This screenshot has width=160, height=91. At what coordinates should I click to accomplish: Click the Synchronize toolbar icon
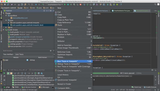click(x=8, y=4)
